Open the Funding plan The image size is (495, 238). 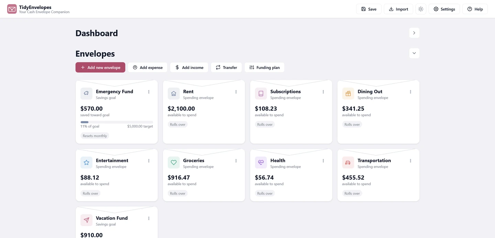[x=264, y=68]
